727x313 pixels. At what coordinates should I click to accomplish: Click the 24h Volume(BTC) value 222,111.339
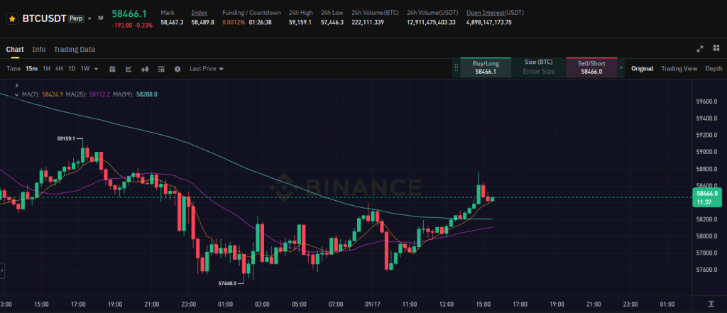[x=368, y=22]
